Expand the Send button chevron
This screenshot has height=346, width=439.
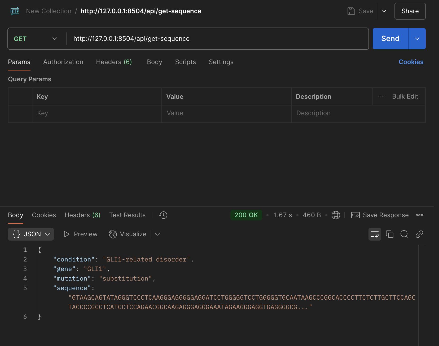tap(417, 39)
